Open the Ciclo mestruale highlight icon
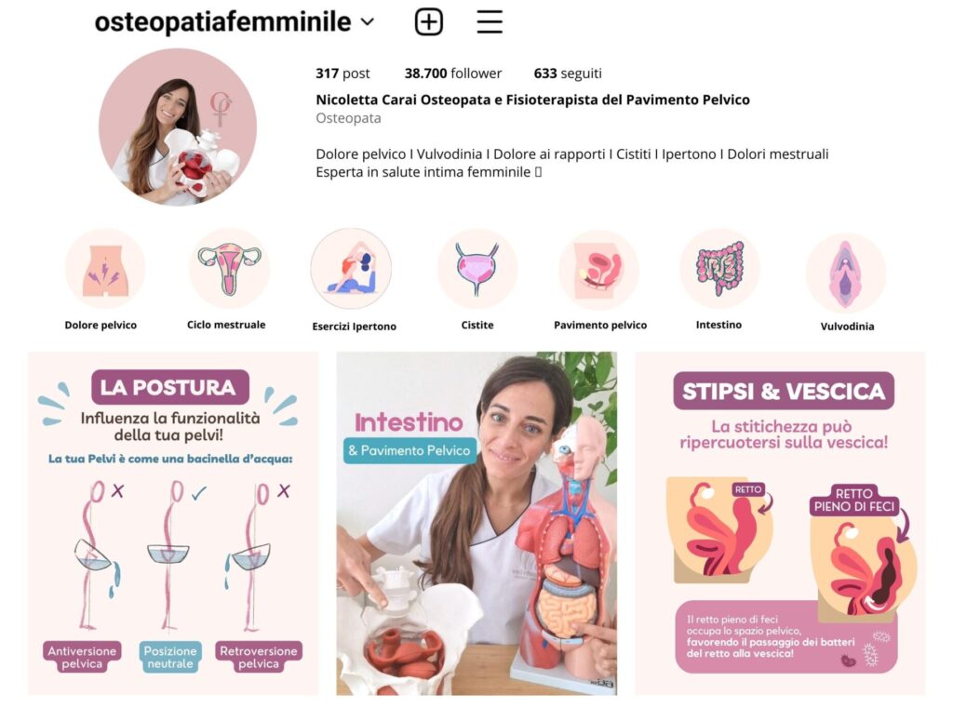The height and width of the screenshot is (708, 953). click(229, 269)
